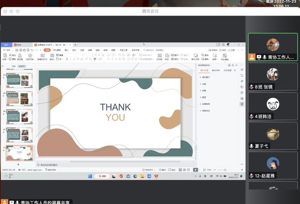The height and width of the screenshot is (204, 300).
Task: Start slideshow with the play button
Action: [195, 170]
